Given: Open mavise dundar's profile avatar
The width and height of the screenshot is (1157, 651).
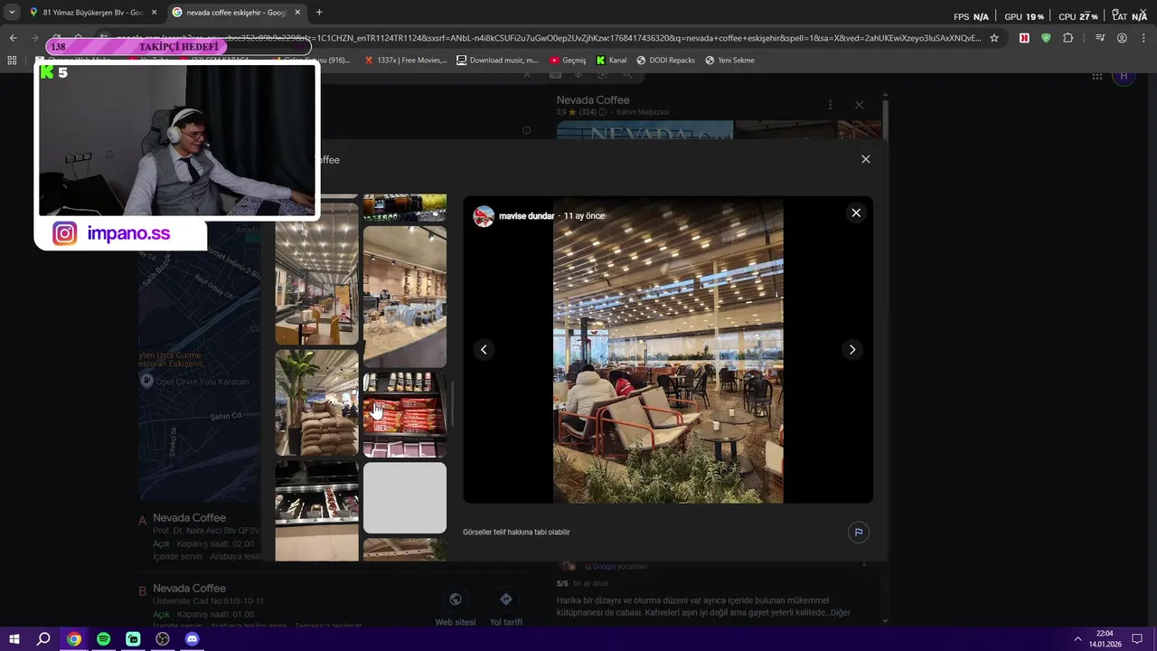Looking at the screenshot, I should (x=484, y=216).
